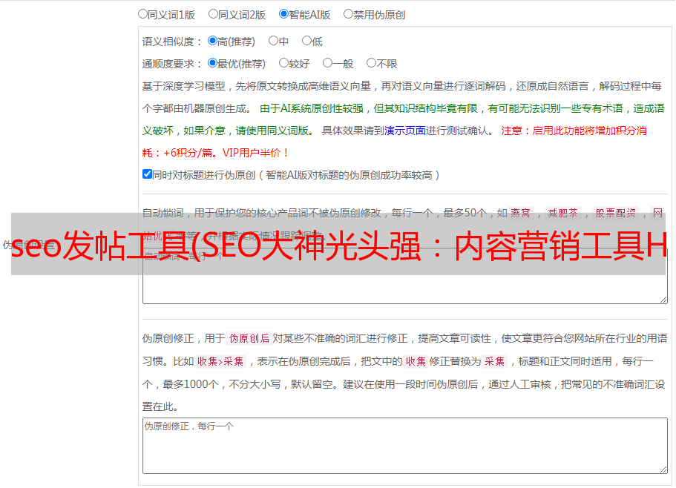
Task: Set 通顺度要求 to 最优(推荐)
Action: coord(212,63)
